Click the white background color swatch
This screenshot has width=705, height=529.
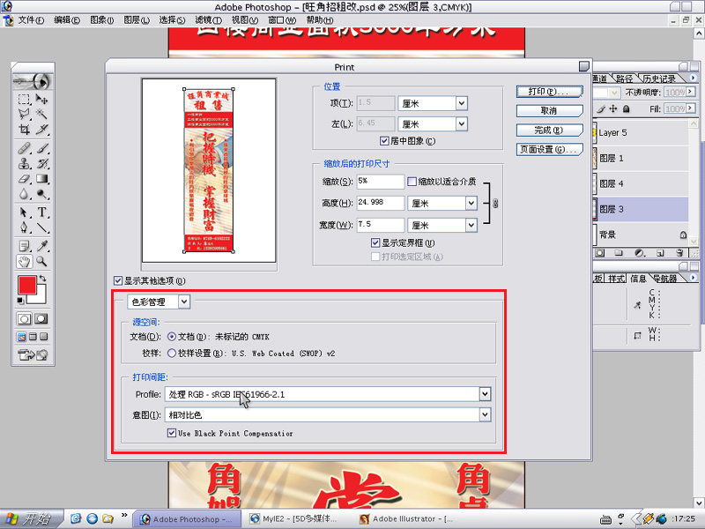pos(41,297)
